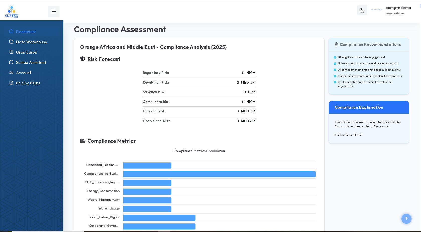Click the Sustex logo
Image resolution: width=421 pixels, height=232 pixels.
(12, 12)
